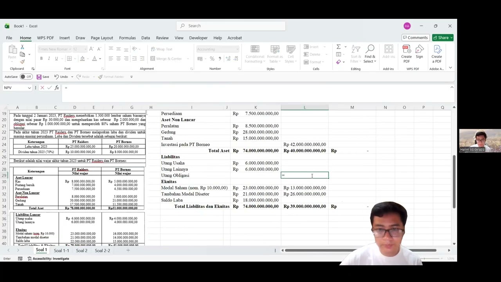The image size is (501, 282).
Task: Click the Percent Style icon
Action: click(212, 59)
